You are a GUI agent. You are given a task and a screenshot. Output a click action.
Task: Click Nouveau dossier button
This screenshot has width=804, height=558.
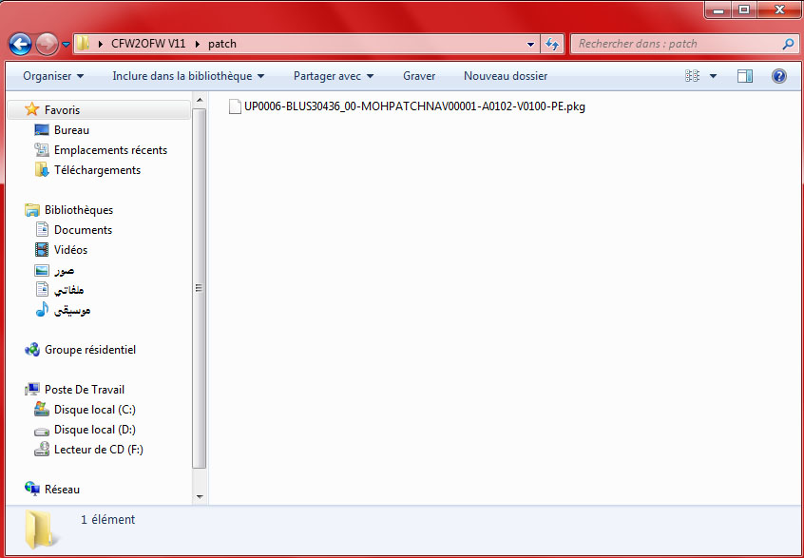(505, 76)
